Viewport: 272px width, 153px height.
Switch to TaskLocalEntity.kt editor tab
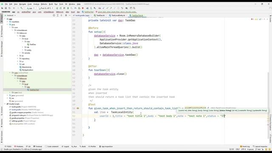[x=118, y=15]
